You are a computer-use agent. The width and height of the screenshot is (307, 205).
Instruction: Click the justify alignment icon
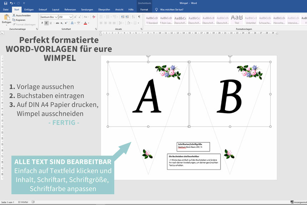pos(114,23)
